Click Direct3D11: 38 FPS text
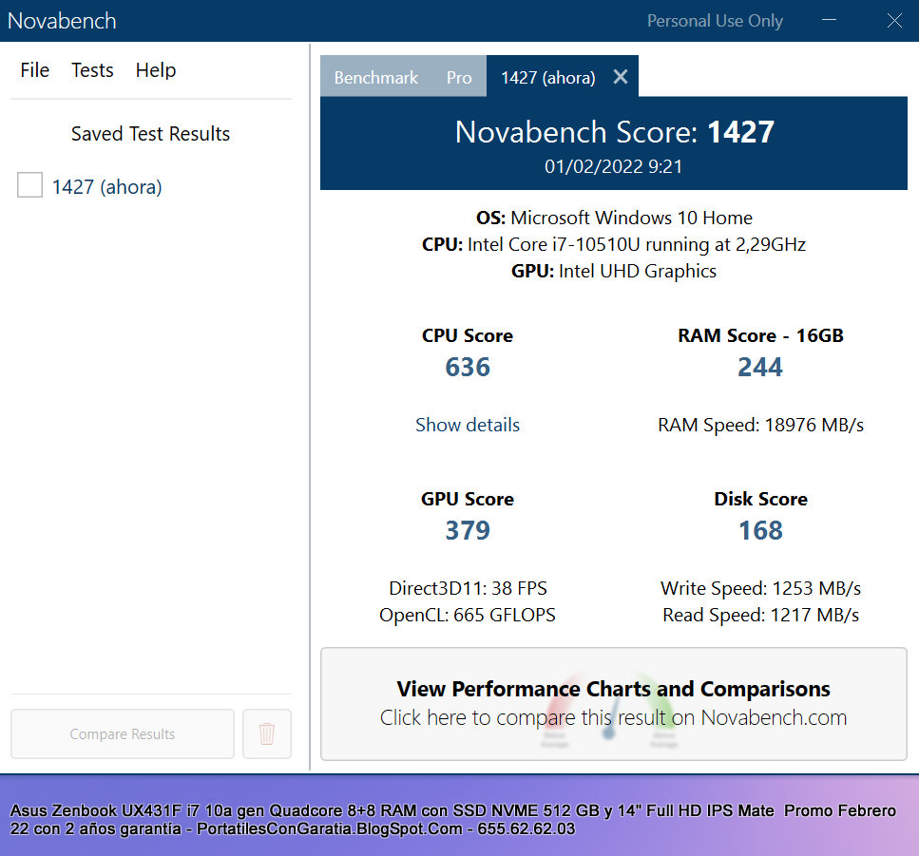This screenshot has width=919, height=856. (x=468, y=588)
